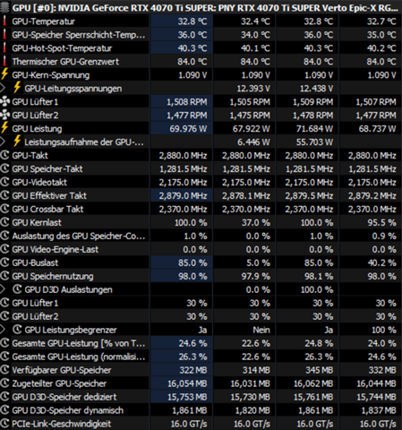This screenshot has height=430, width=402.
Task: Select the GPU-Kern-Spannung label
Action: (x=51, y=75)
